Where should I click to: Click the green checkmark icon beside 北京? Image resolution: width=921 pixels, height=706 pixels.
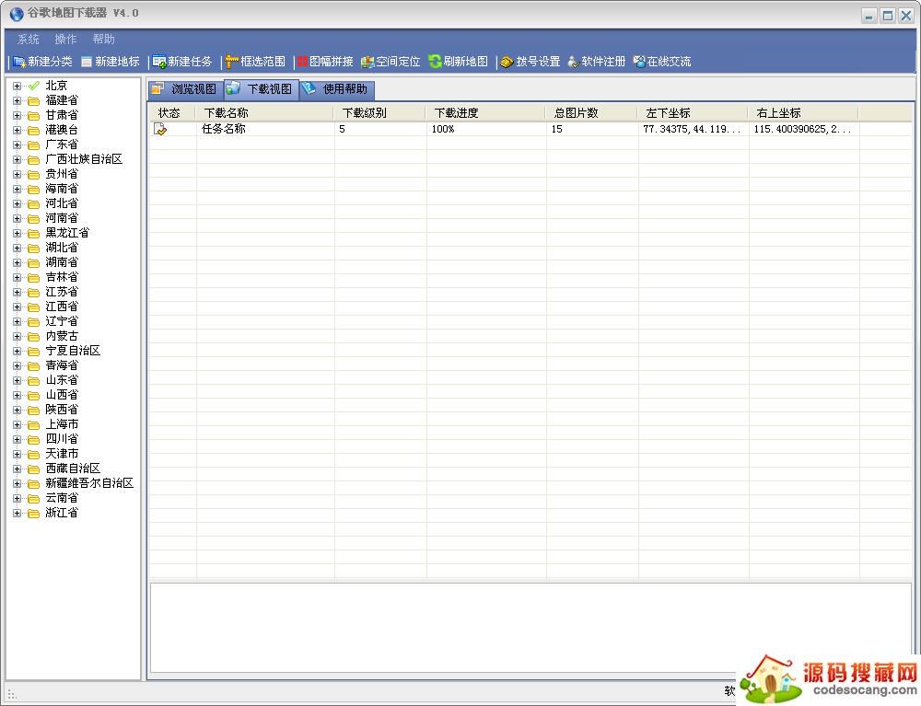34,86
